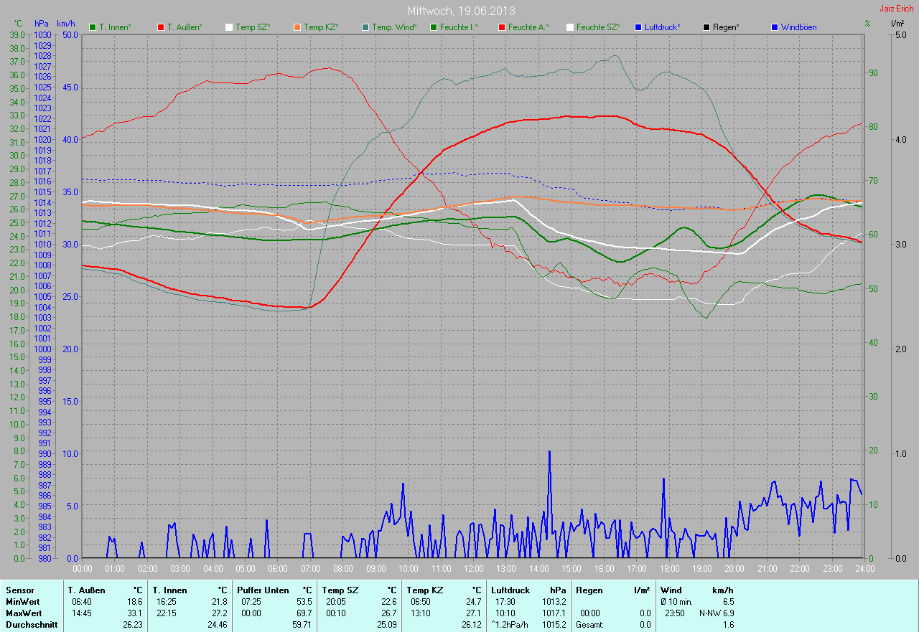Click the Durchschnitt row label

(30, 625)
